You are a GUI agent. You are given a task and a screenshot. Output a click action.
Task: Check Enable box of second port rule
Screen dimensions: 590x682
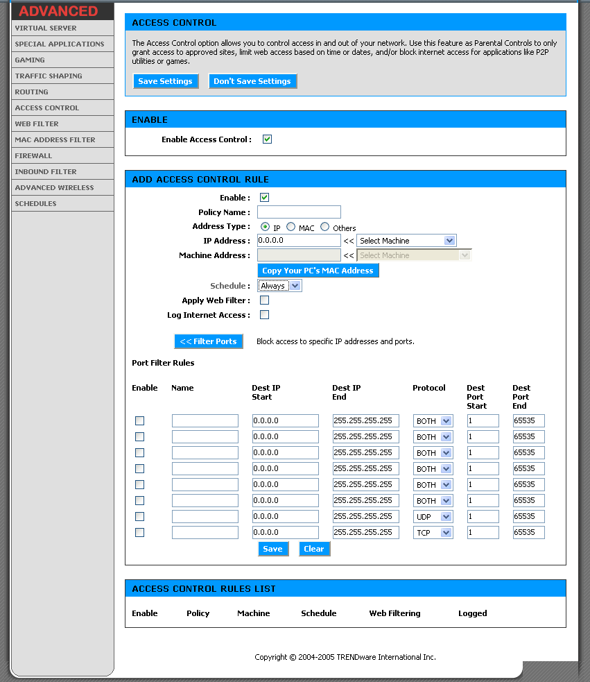point(139,436)
